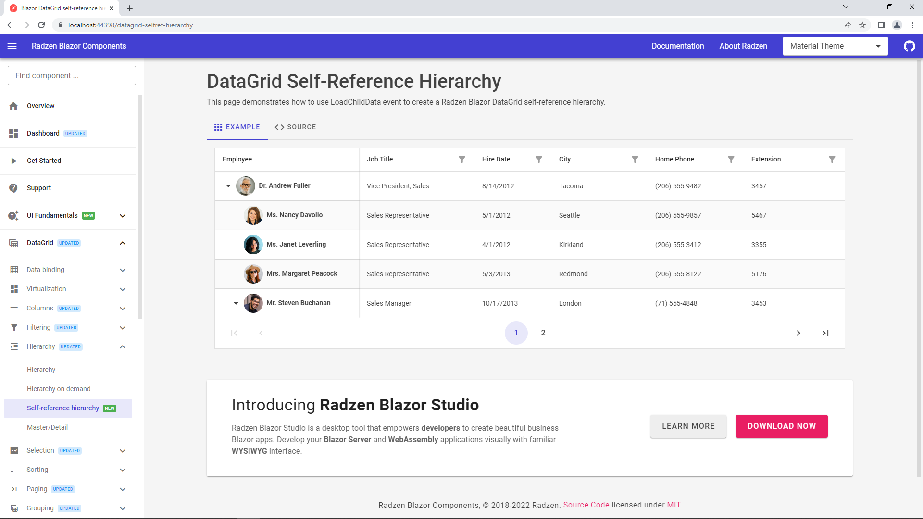Go to last page of grid
923x519 pixels.
click(825, 333)
